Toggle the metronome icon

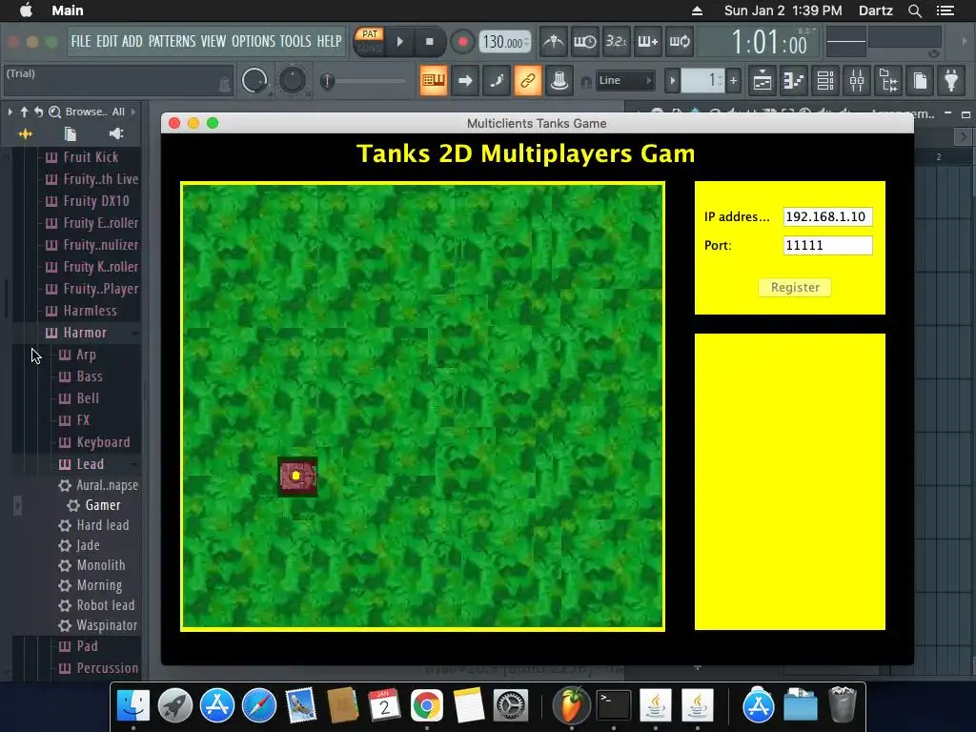pos(553,42)
